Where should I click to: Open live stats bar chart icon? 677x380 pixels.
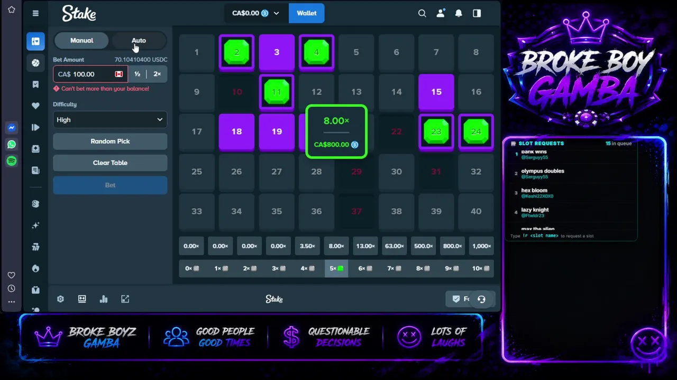[104, 299]
